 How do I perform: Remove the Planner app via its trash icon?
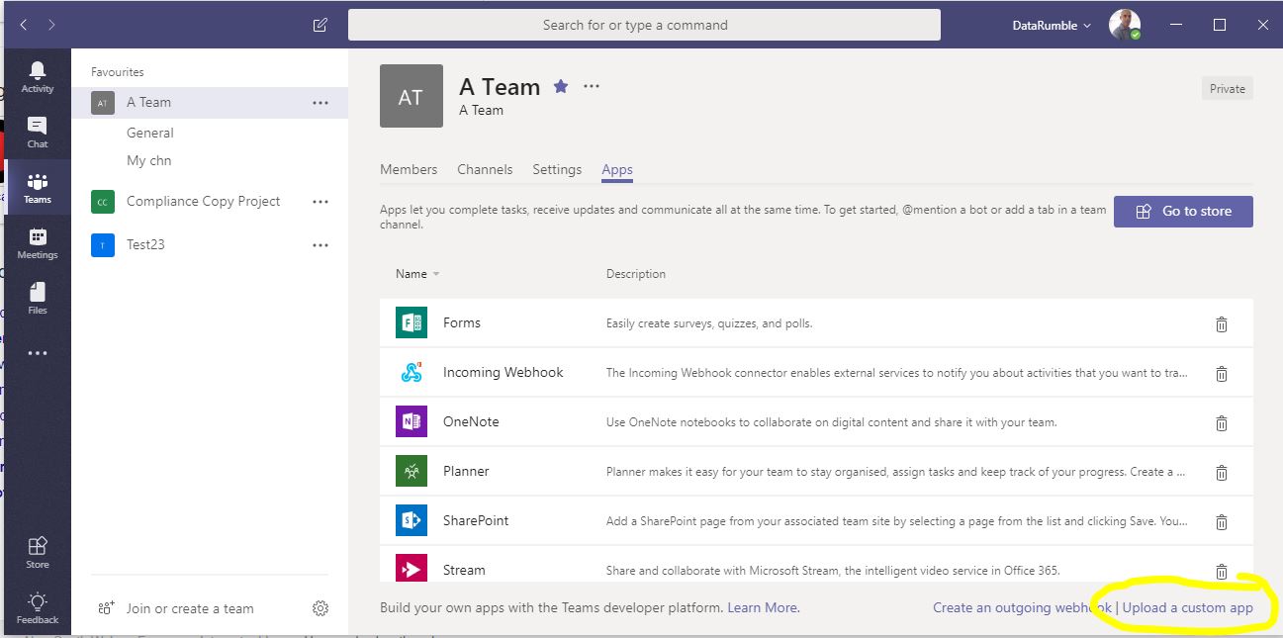(1222, 472)
